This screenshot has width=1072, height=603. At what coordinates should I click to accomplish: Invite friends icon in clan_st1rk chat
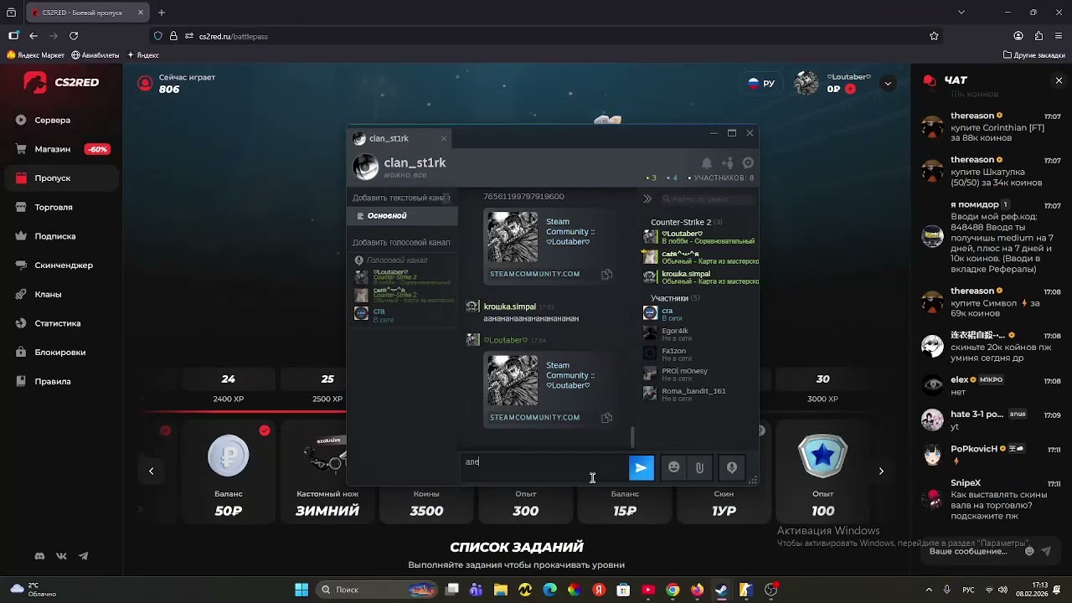[727, 163]
